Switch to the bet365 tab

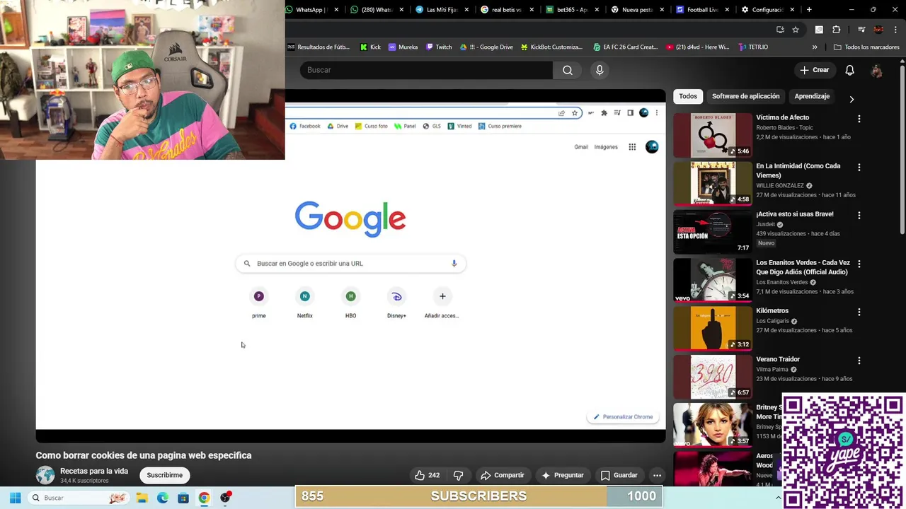coord(572,10)
